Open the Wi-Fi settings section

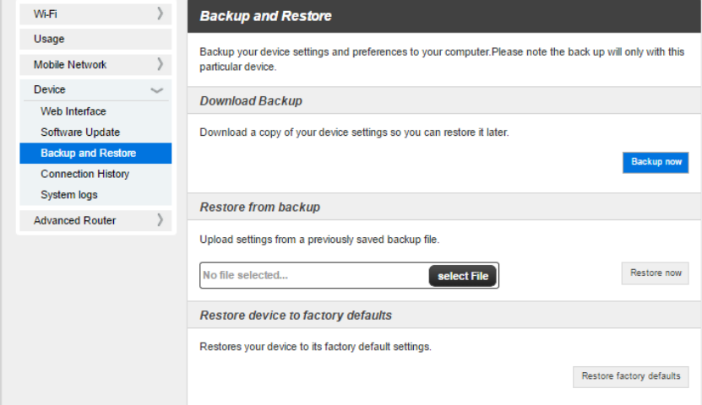(46, 14)
